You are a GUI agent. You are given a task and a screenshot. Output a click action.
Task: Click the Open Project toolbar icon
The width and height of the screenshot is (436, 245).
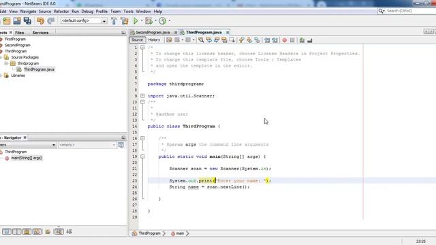click(x=17, y=21)
